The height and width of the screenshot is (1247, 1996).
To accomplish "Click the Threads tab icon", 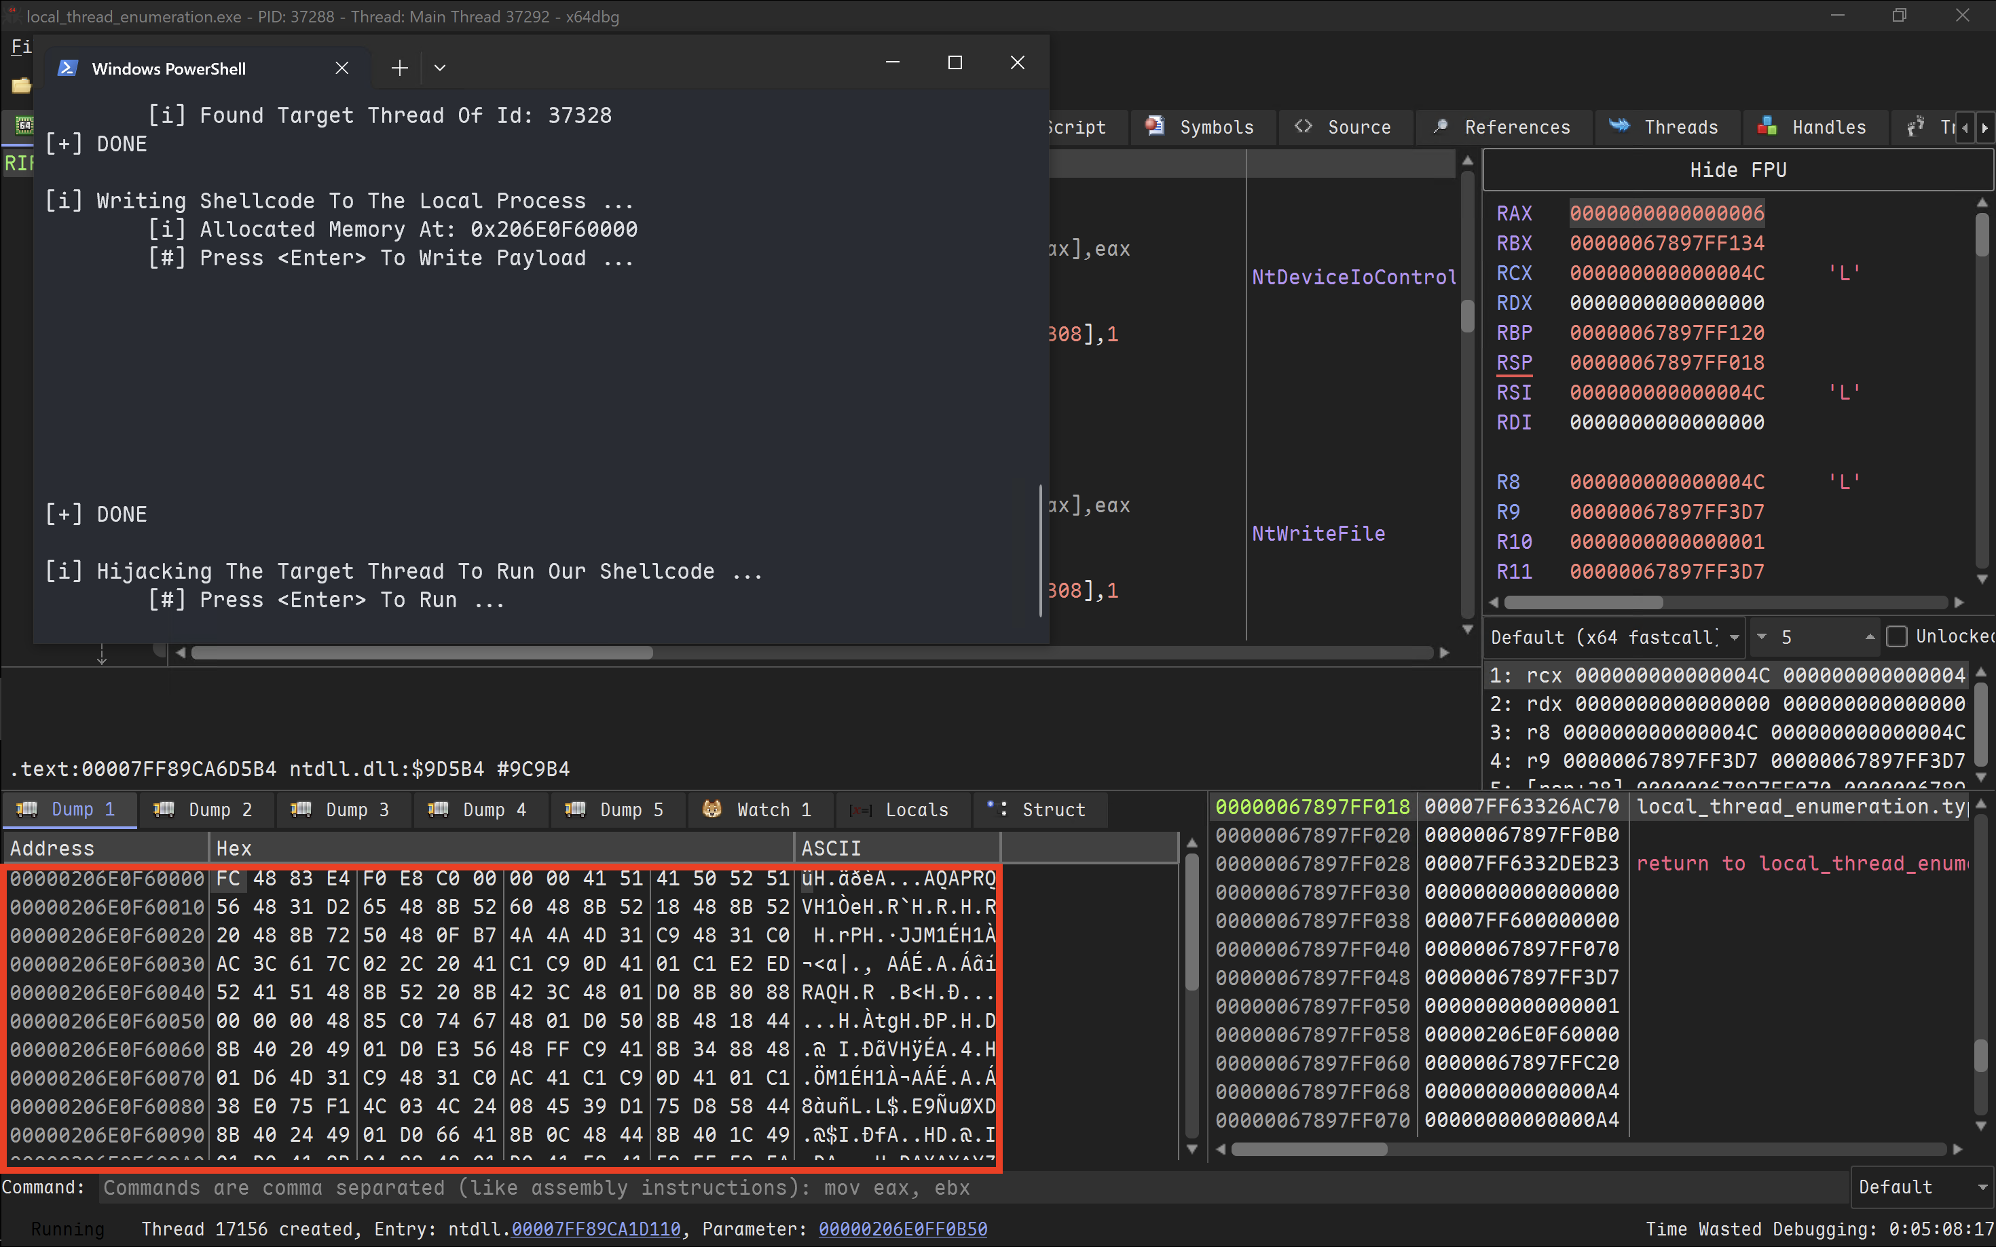I will pos(1619,126).
